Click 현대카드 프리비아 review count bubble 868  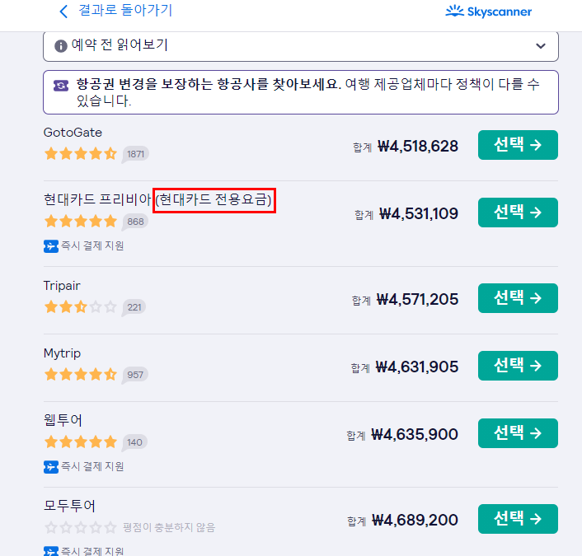[135, 222]
